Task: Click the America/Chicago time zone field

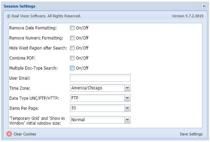Action: tap(97, 88)
